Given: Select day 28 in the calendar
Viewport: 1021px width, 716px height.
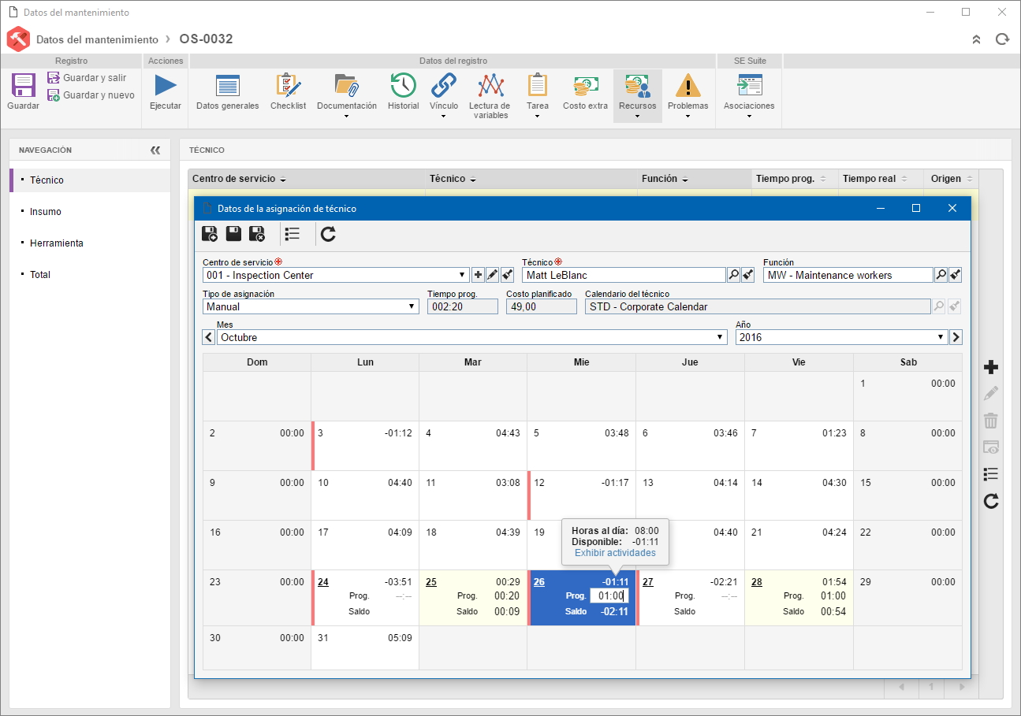Looking at the screenshot, I should pos(757,582).
